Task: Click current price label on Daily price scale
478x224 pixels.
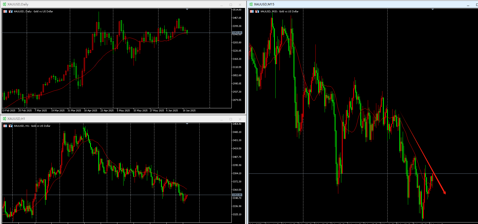Action: 237,33
